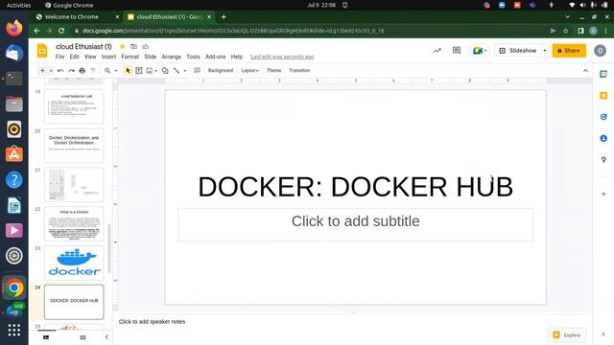Open the zoom level dropdown arrow
The width and height of the screenshot is (614, 345).
(x=115, y=71)
